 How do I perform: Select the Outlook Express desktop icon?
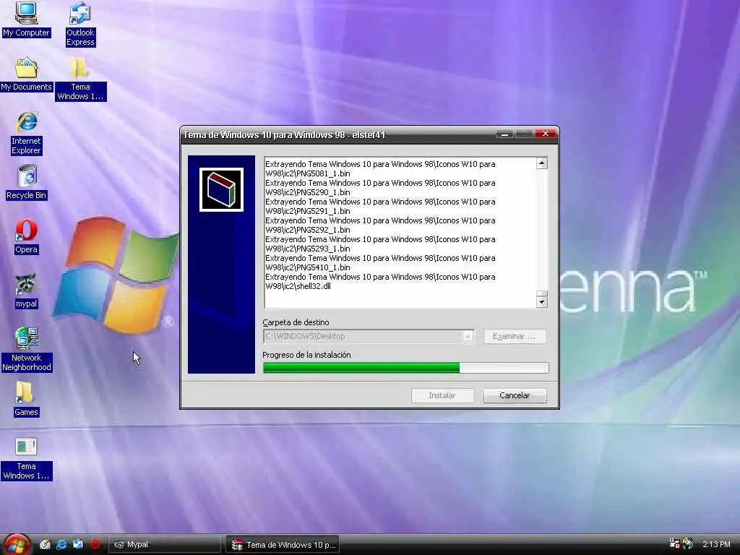click(80, 24)
